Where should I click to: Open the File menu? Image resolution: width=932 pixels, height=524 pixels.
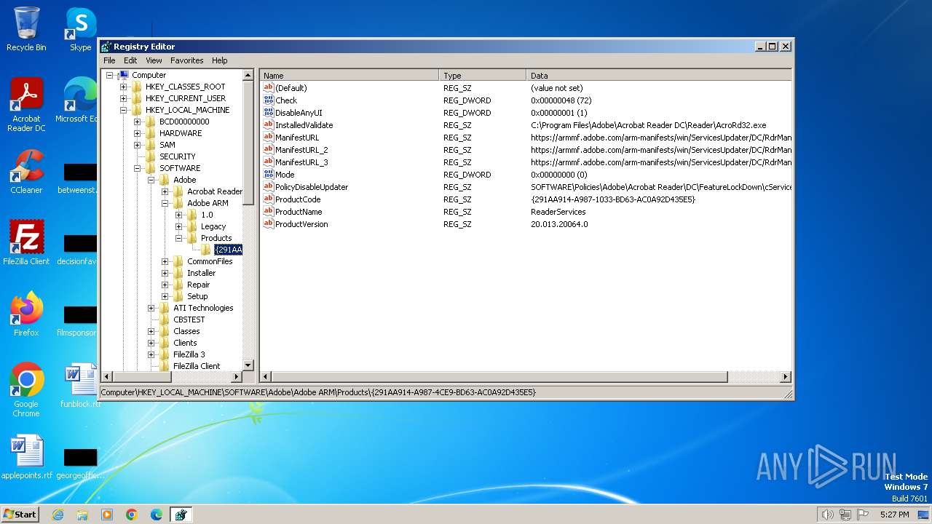pyautogui.click(x=109, y=60)
